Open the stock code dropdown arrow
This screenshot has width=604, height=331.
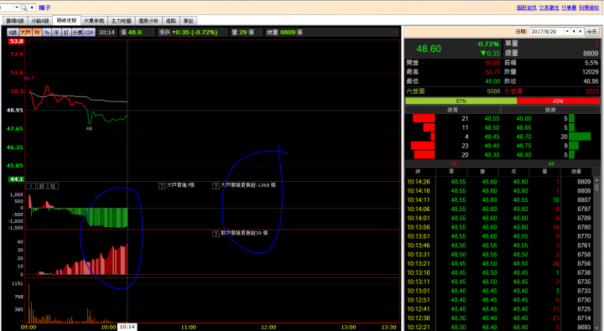[x=17, y=8]
